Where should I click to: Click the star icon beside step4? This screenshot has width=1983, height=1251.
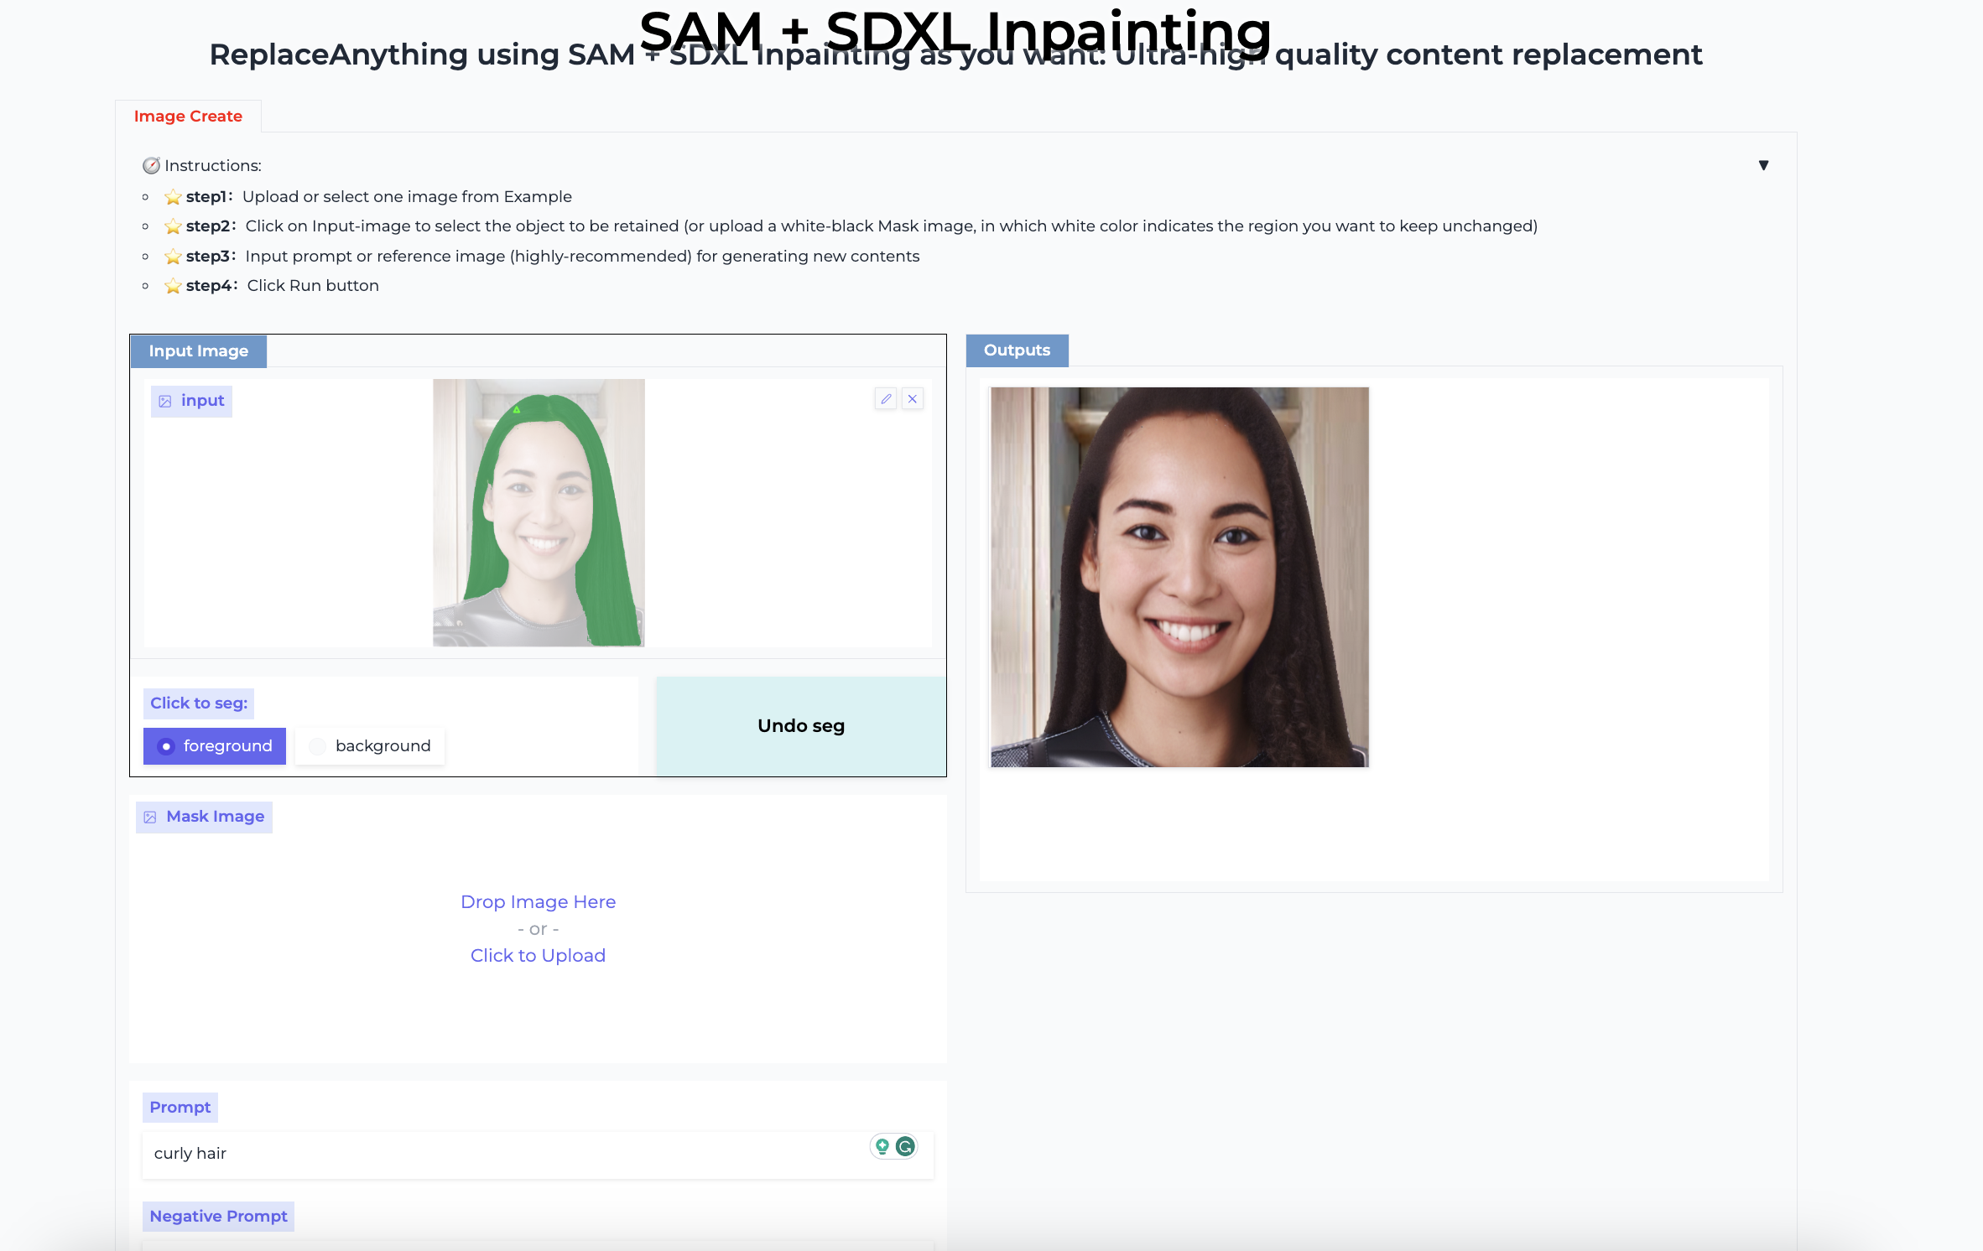pyautogui.click(x=173, y=286)
